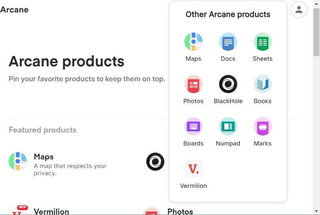320x215 pixels.
Task: Launch the Boards app icon
Action: 194,127
